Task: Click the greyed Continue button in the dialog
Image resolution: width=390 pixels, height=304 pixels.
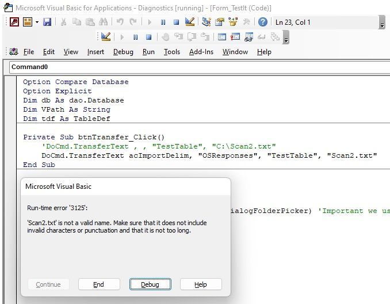Action: pyautogui.click(x=48, y=284)
